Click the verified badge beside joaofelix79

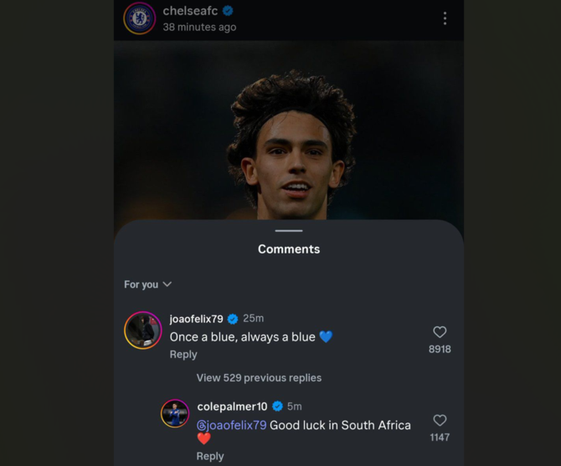(x=233, y=319)
